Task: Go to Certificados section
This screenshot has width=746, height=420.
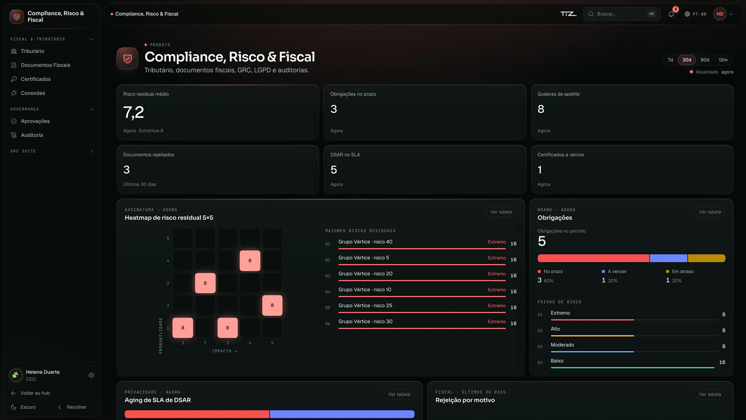Action: tap(52, 79)
